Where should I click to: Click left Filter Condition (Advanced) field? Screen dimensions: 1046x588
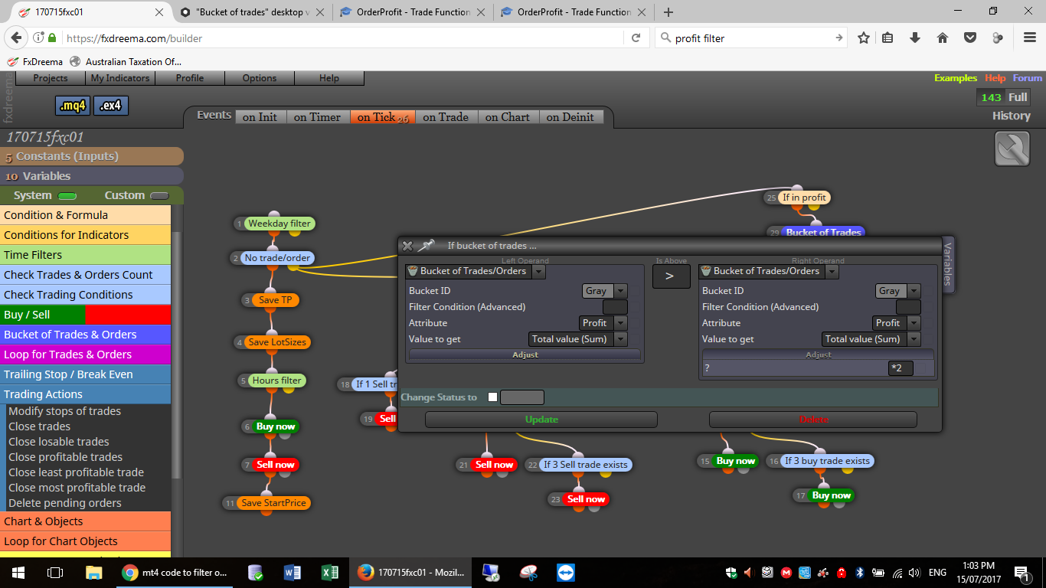coord(615,307)
